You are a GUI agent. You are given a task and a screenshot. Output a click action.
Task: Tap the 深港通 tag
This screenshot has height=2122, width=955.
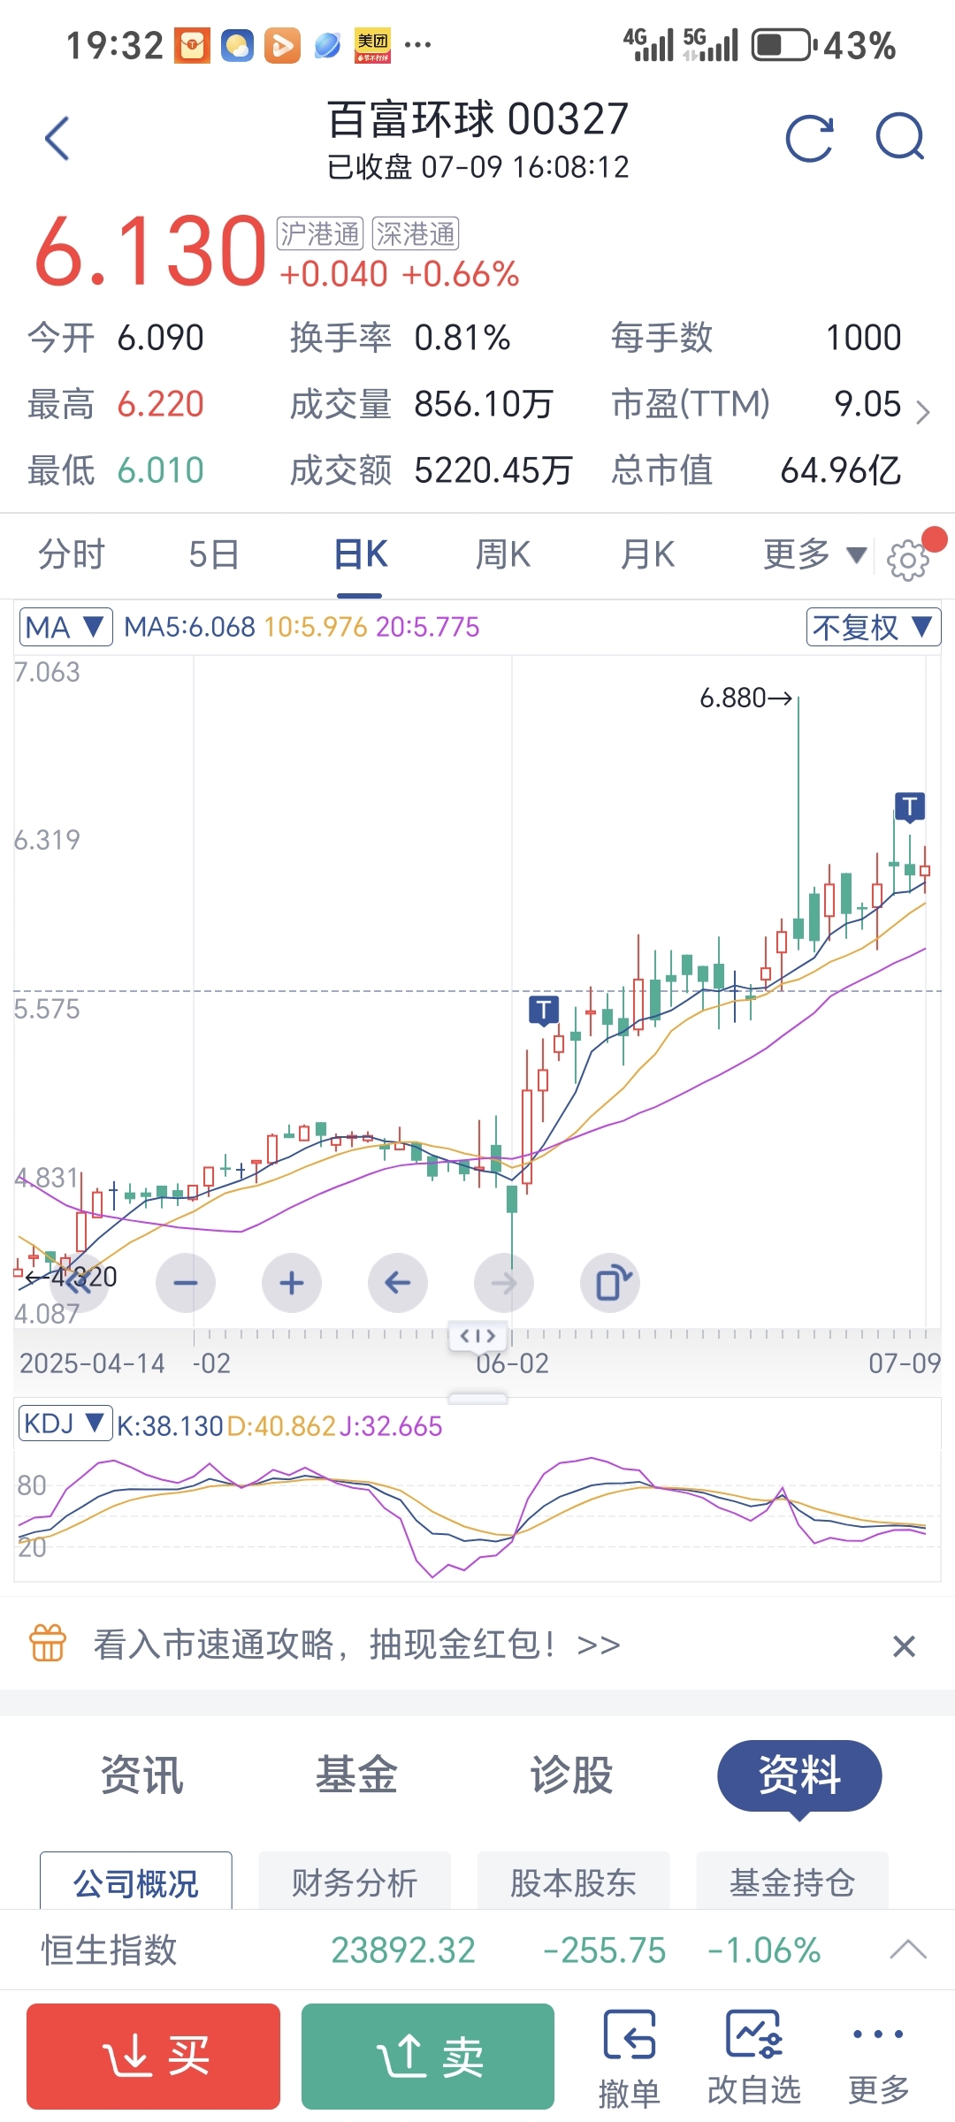416,234
